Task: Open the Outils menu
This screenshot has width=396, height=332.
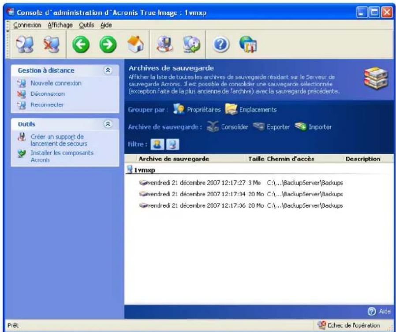Action: (86, 25)
